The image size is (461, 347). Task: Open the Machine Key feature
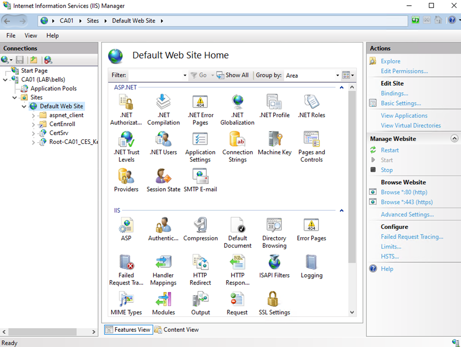274,143
